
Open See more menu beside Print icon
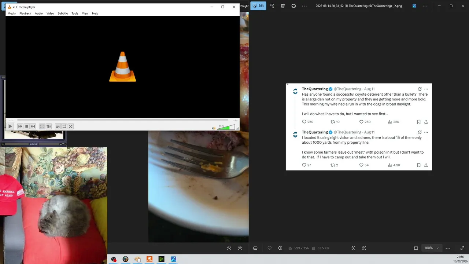tap(304, 6)
